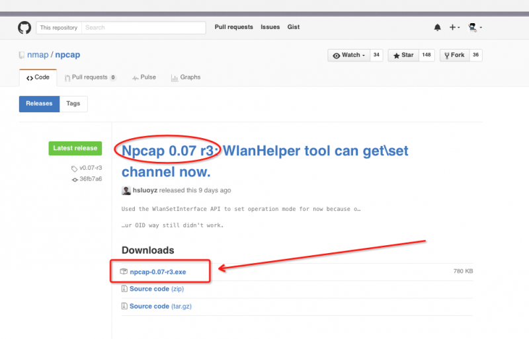Click the This repository search scope label
The width and height of the screenshot is (529, 339).
point(59,28)
